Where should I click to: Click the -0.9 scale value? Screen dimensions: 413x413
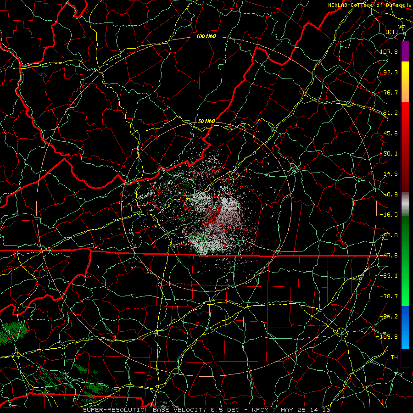pyautogui.click(x=391, y=195)
